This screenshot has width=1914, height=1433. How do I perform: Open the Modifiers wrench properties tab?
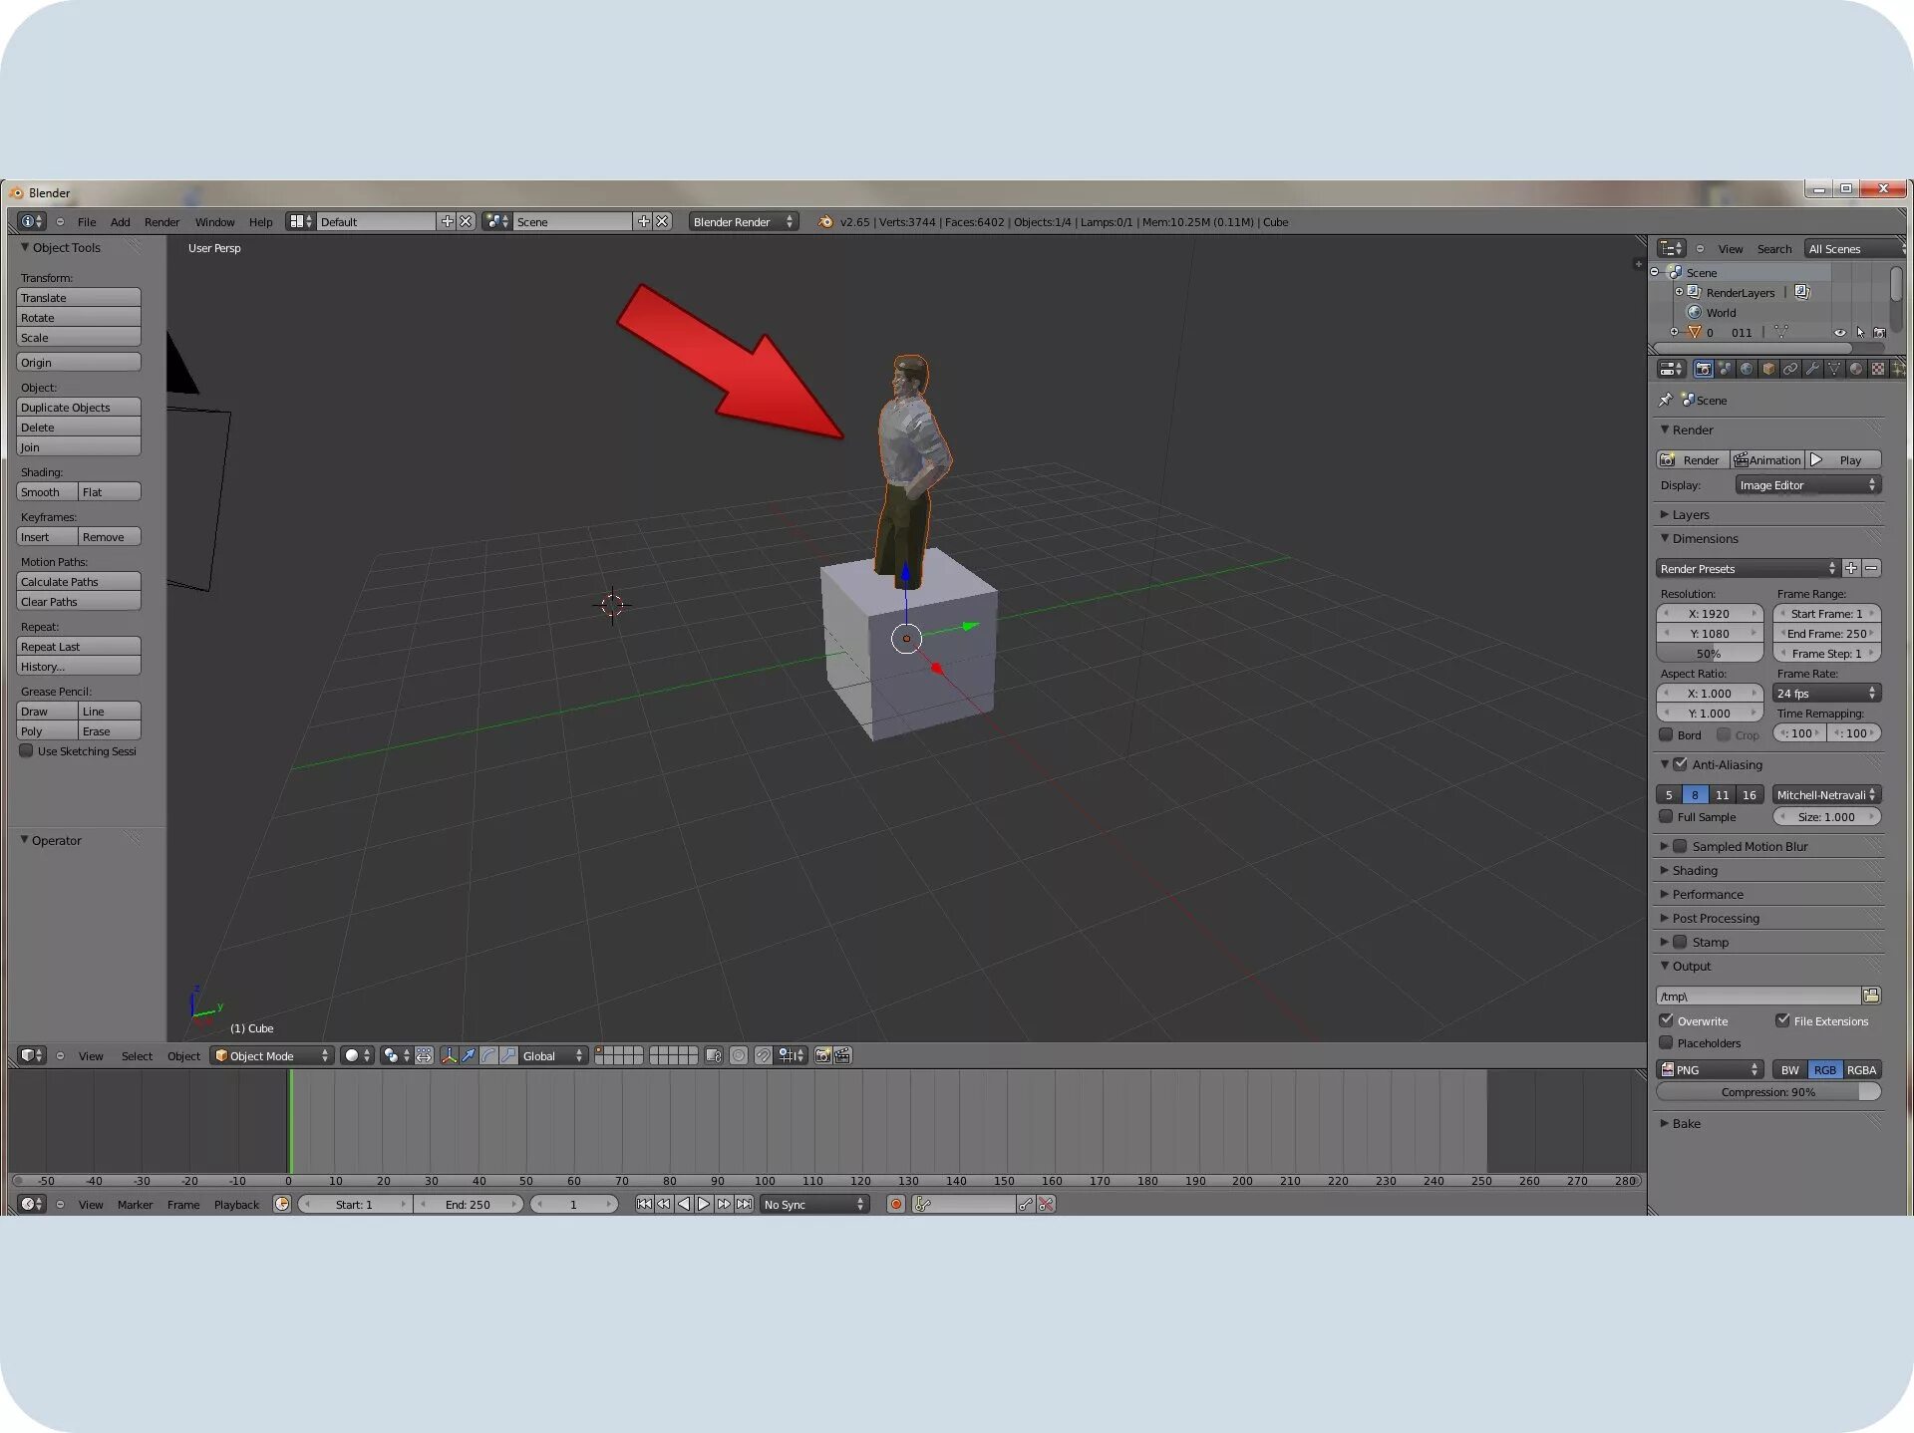click(x=1812, y=369)
